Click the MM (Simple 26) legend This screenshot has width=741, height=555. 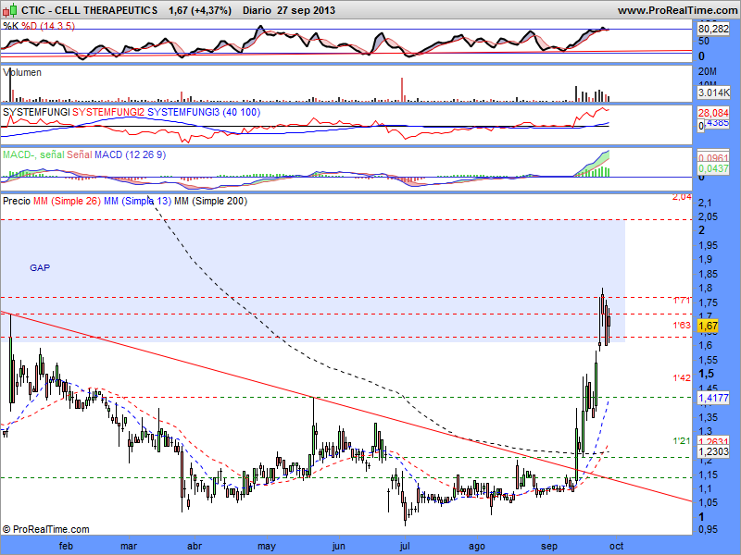[x=67, y=201]
